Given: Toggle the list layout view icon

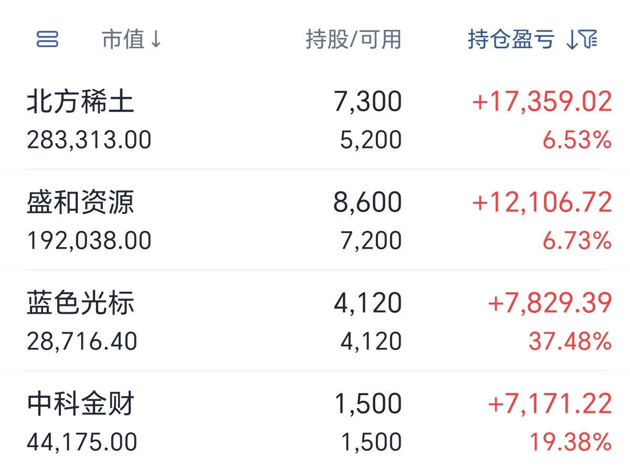Looking at the screenshot, I should tap(47, 39).
